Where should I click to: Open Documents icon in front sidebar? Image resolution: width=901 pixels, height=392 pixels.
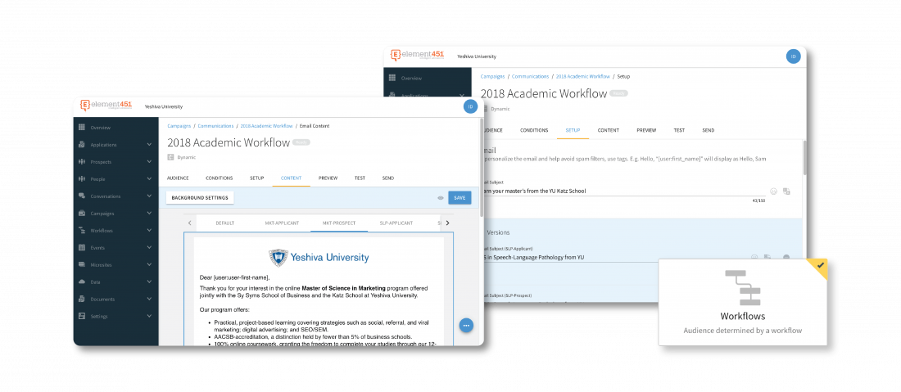coord(82,299)
